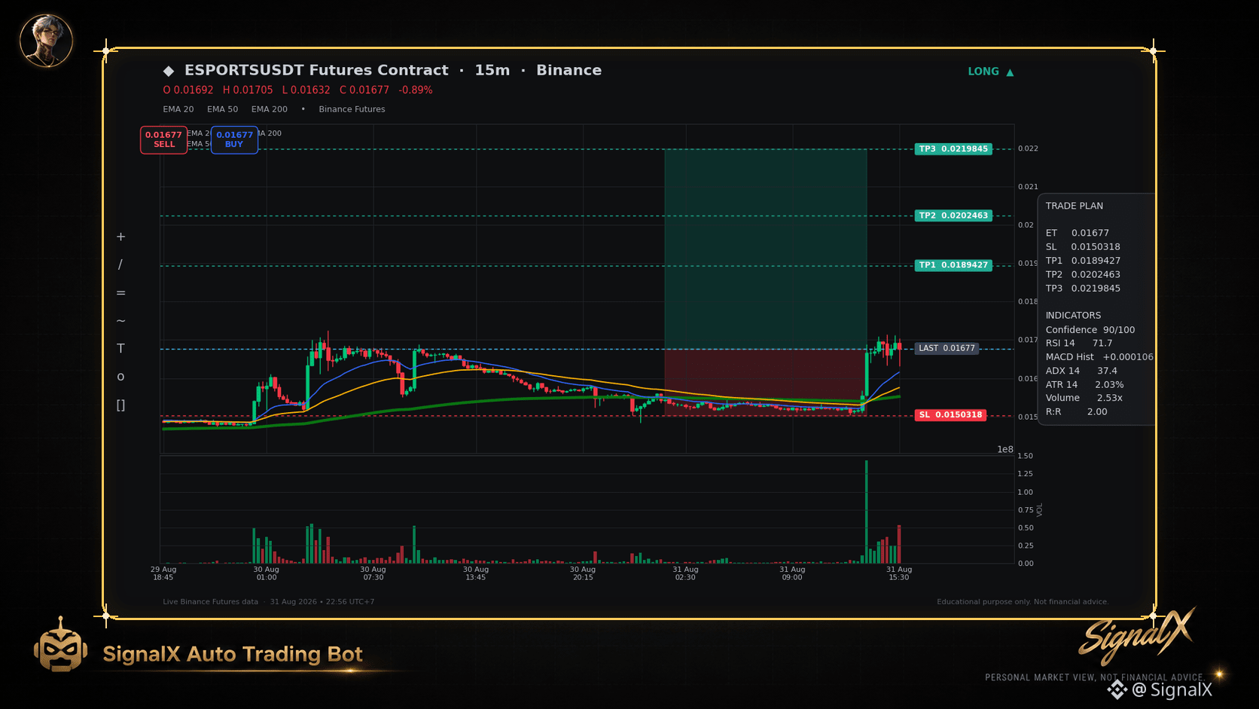The height and width of the screenshot is (709, 1259).
Task: Click the 15m timeframe in the title
Action: pyautogui.click(x=492, y=70)
